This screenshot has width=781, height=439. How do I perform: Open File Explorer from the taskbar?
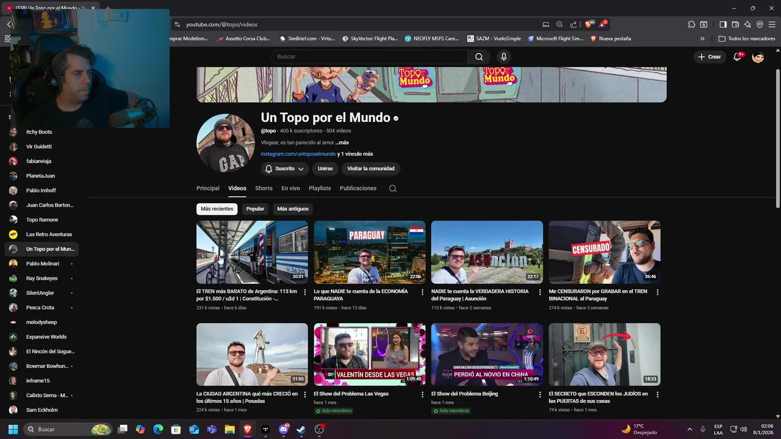[229, 429]
